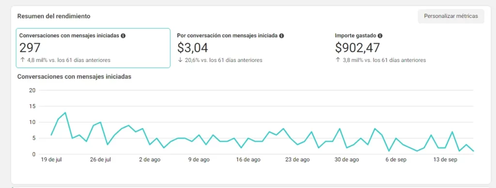
Task: Click the 9 de ago axis label
Action: pos(199,160)
